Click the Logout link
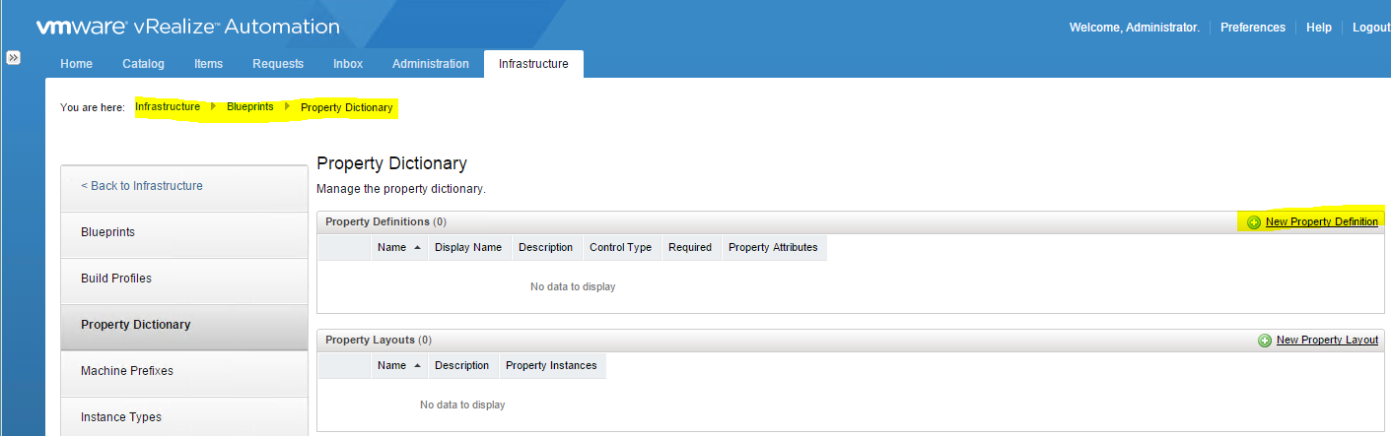The image size is (1391, 436). point(1371,28)
